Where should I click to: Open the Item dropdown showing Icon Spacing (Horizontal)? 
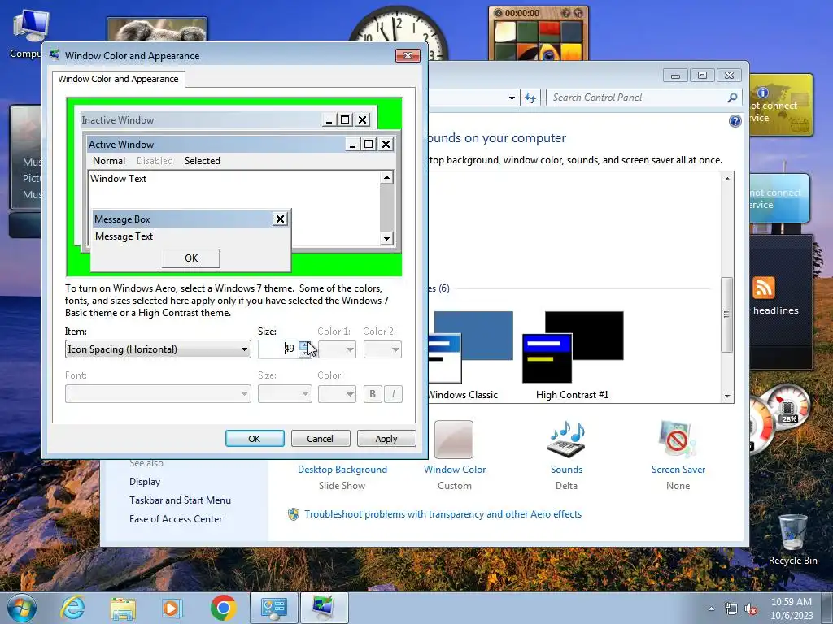pos(158,349)
